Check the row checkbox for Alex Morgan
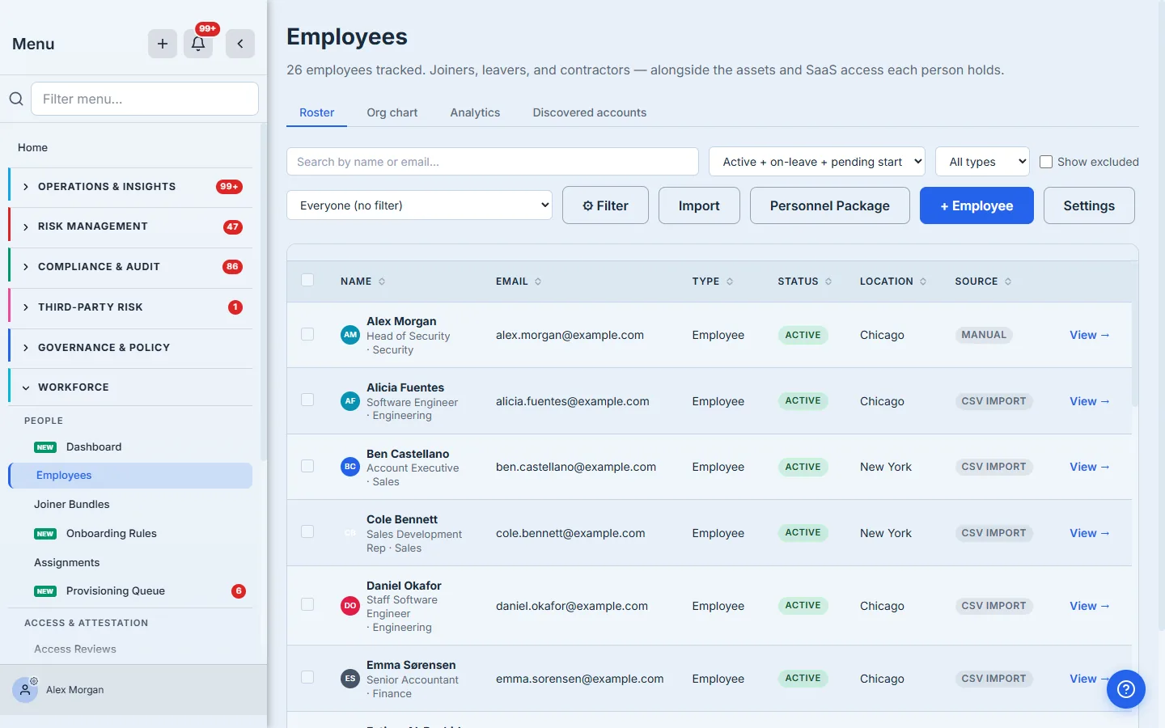The height and width of the screenshot is (728, 1165). click(x=307, y=334)
